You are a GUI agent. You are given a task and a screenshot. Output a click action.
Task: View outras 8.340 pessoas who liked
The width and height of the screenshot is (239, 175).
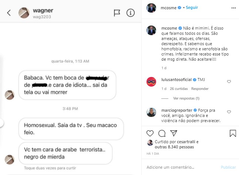[x=174, y=147]
